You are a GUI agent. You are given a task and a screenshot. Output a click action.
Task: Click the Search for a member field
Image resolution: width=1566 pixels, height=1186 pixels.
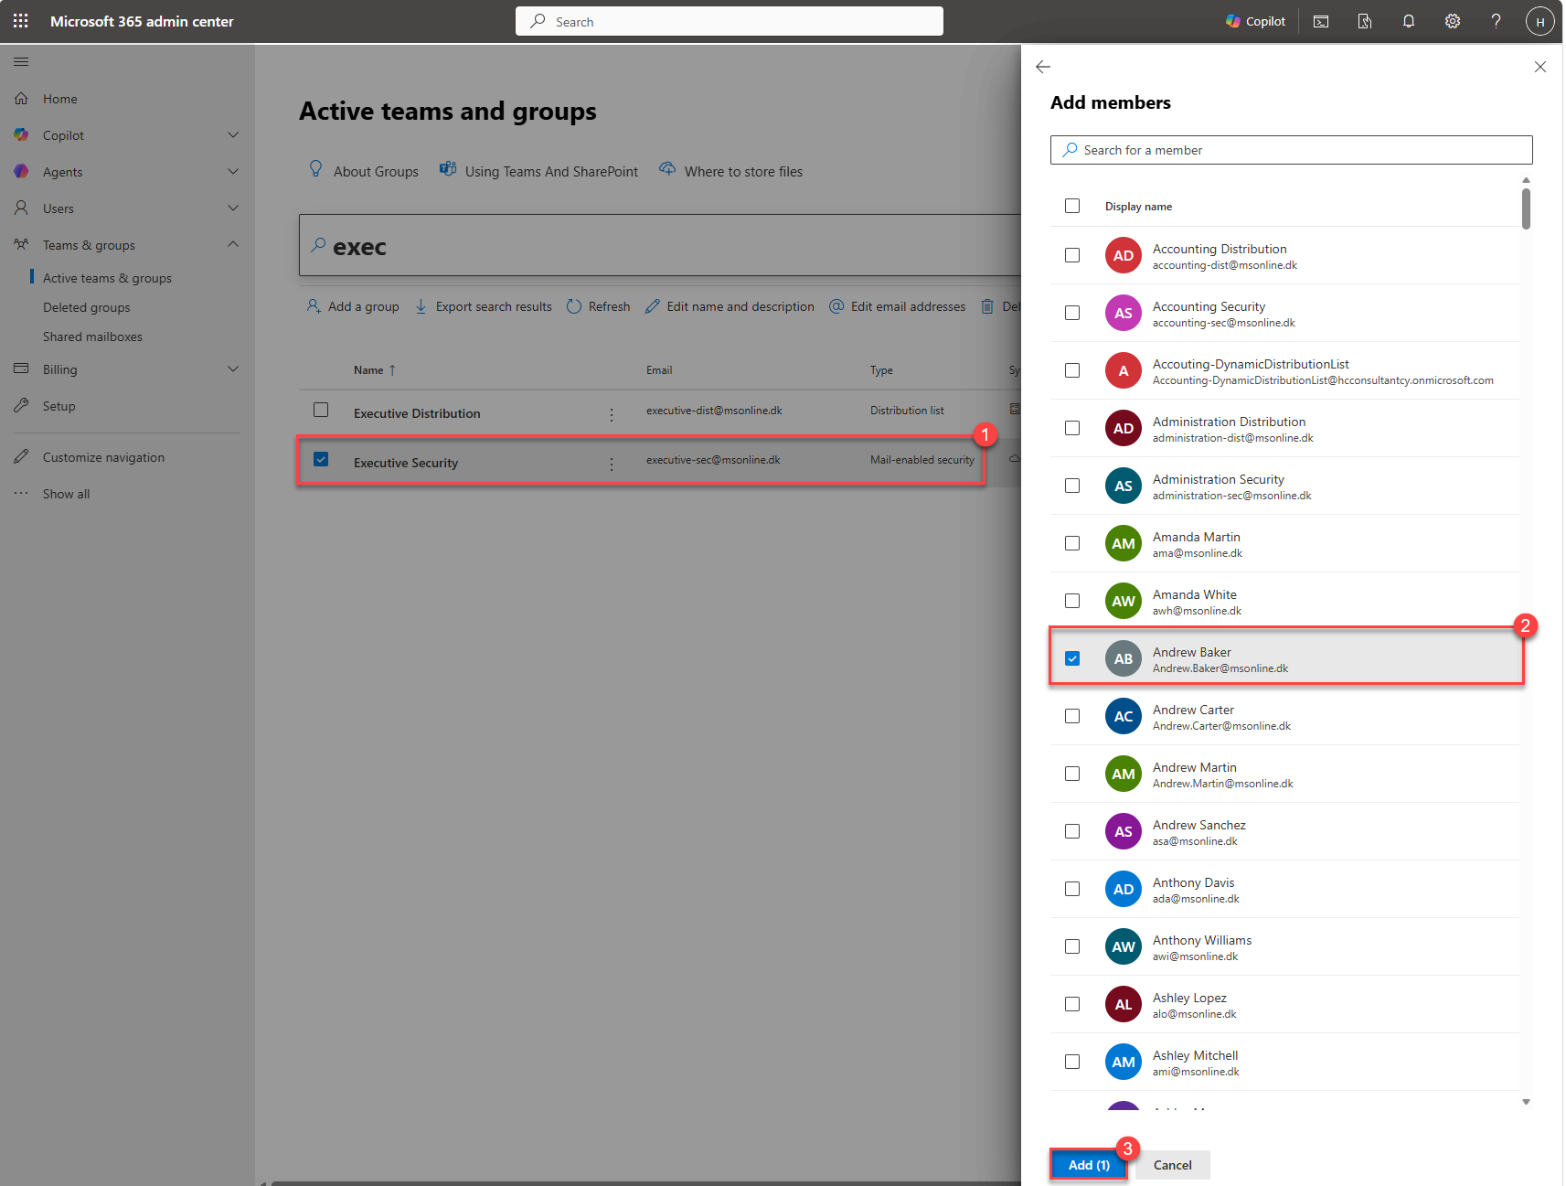tap(1291, 150)
